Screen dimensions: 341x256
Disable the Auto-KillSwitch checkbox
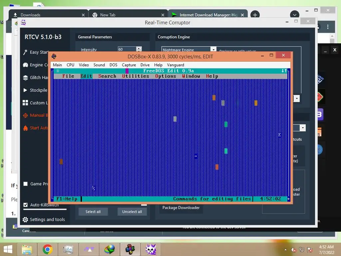tap(25, 205)
